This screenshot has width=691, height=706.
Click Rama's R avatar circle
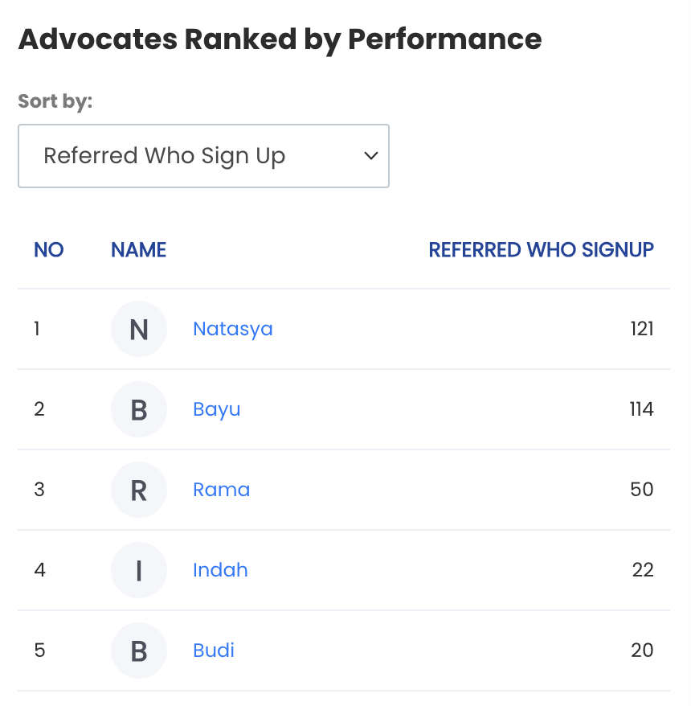click(x=139, y=490)
